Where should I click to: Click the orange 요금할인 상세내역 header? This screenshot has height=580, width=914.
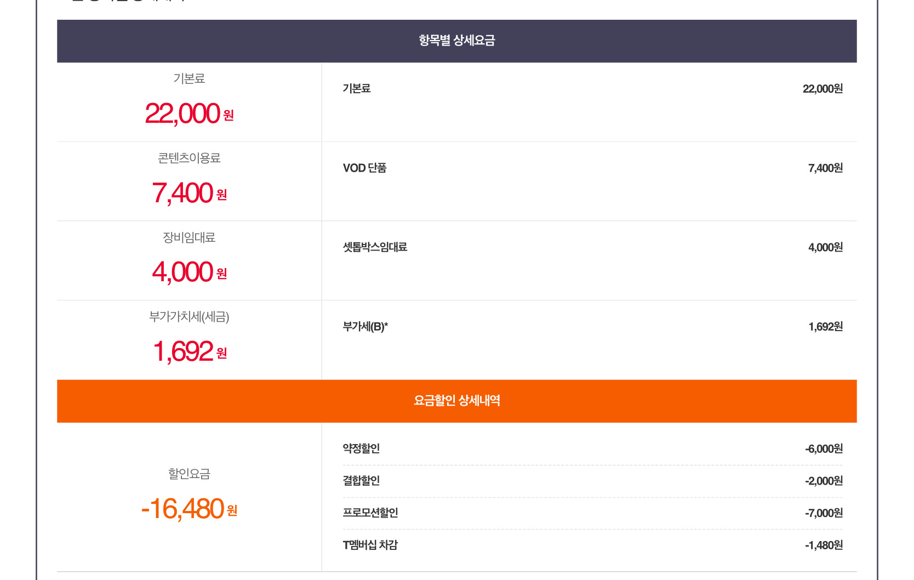(456, 401)
